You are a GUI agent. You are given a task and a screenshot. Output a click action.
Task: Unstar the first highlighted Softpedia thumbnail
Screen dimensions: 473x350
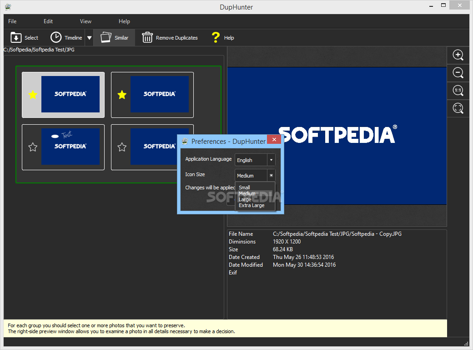[x=33, y=95]
